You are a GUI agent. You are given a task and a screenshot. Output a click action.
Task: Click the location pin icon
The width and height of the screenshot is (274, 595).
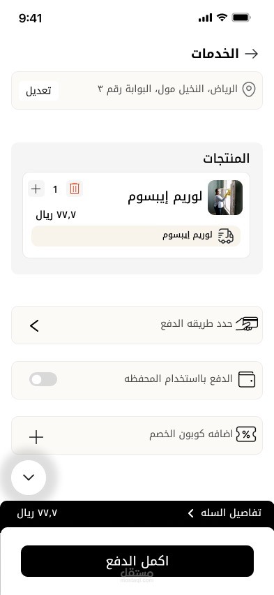coord(249,90)
